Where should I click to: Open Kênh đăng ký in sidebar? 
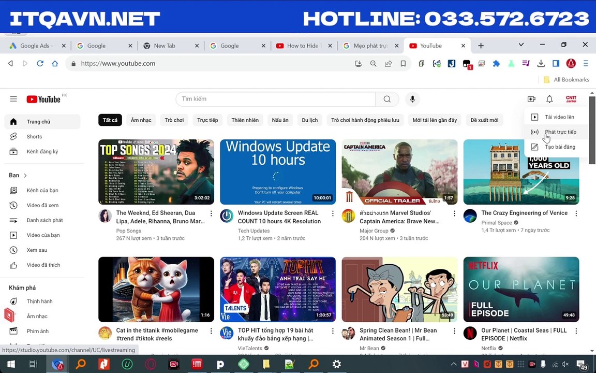[x=42, y=151]
